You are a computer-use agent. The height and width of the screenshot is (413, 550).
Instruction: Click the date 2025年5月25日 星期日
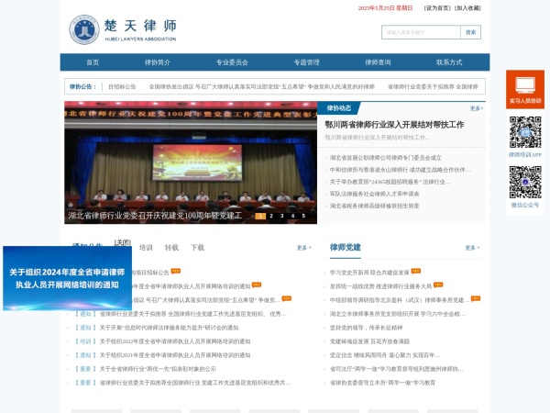[x=385, y=8]
